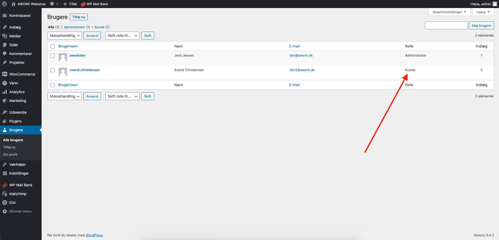499x240 pixels.
Task: Click the Brugere person icon
Action: click(5, 130)
